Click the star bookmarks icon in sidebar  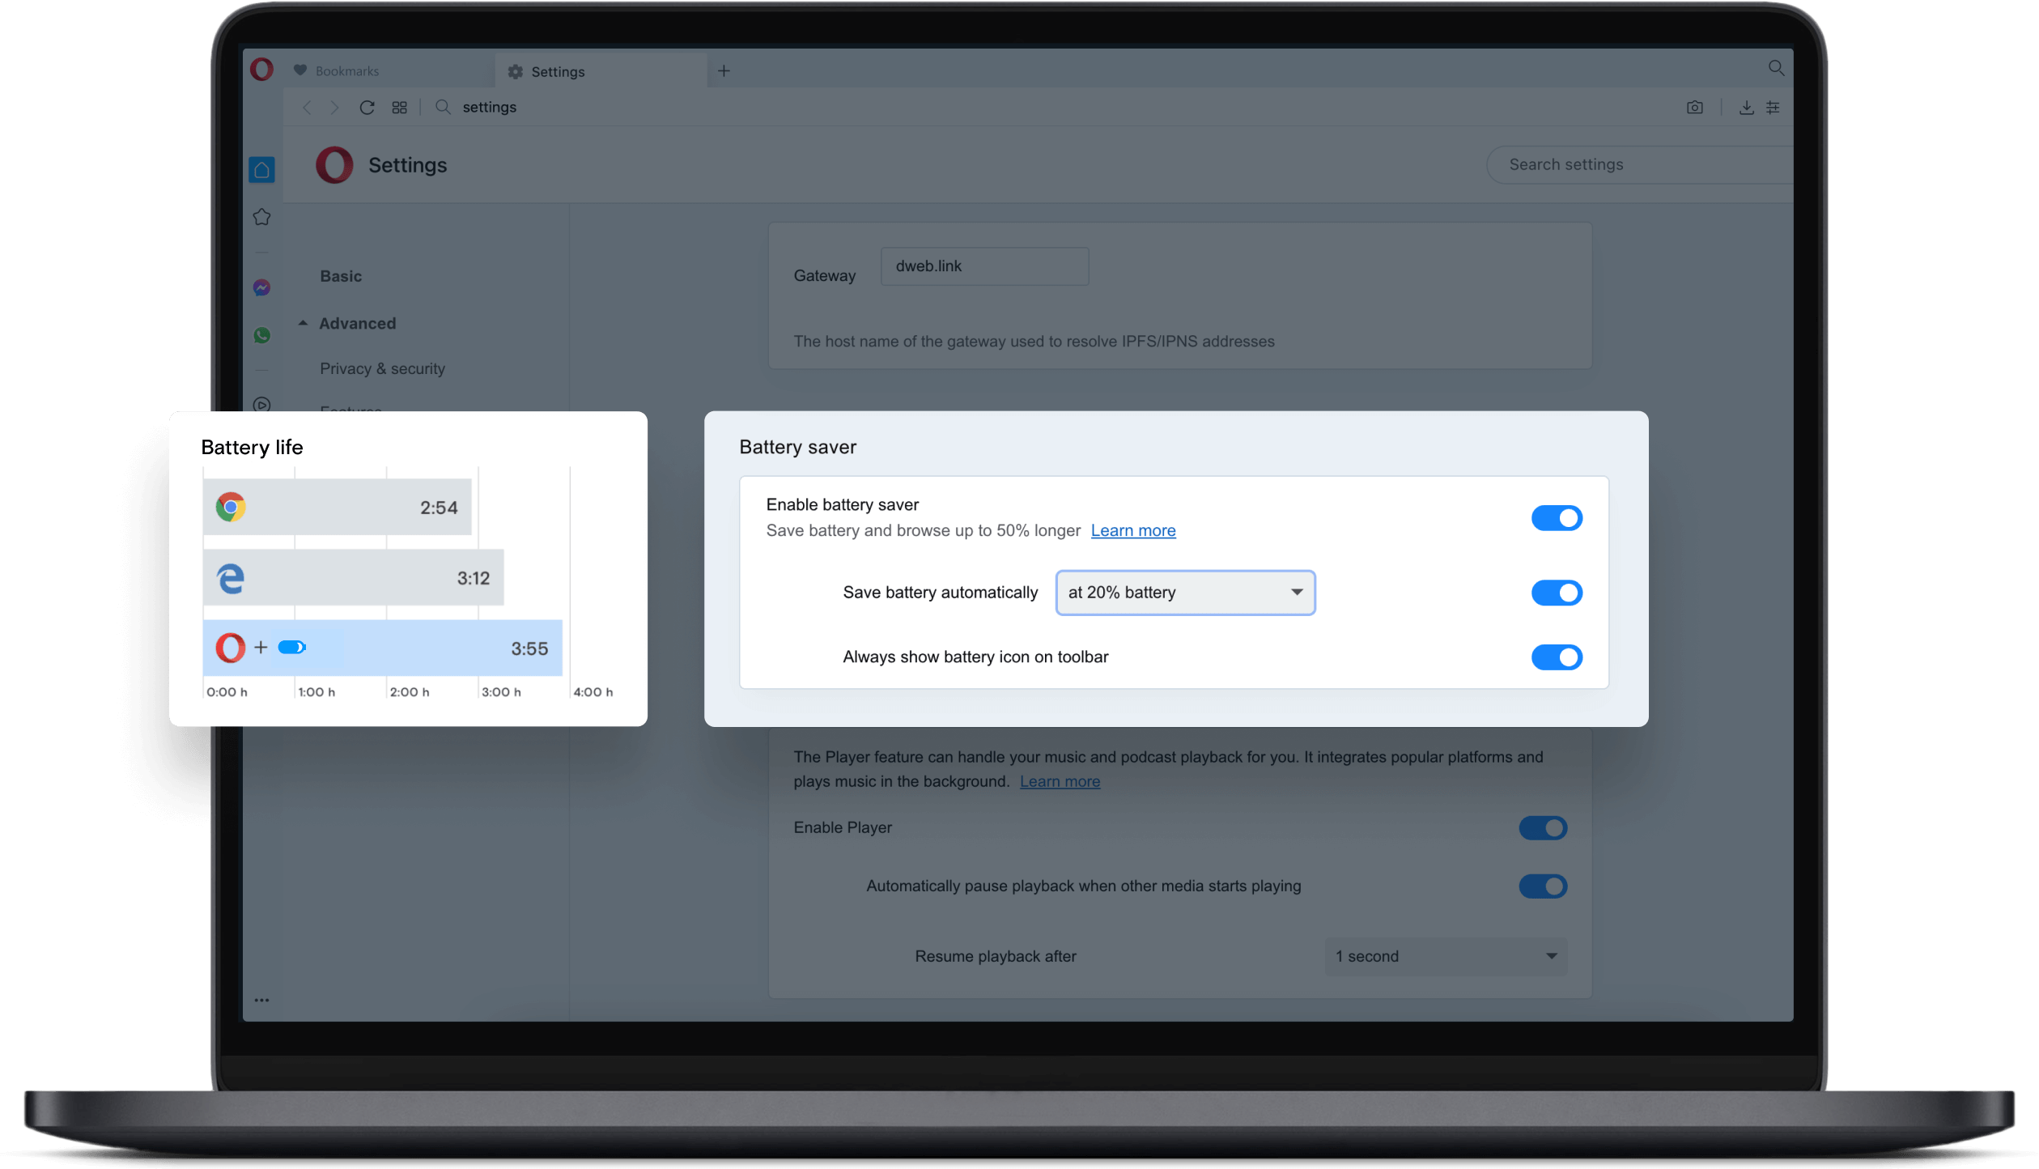click(x=261, y=216)
